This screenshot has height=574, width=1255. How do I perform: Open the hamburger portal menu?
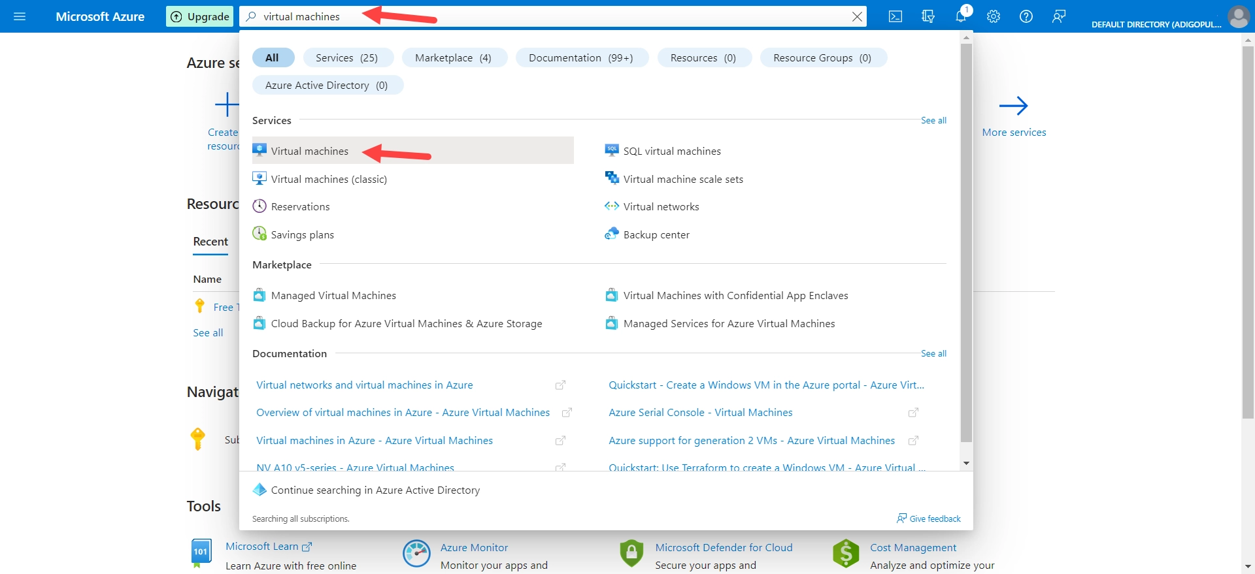[20, 16]
